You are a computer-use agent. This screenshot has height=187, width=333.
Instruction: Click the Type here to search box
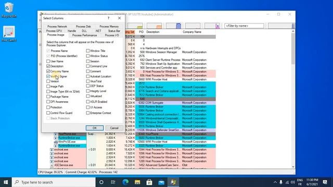54,182
